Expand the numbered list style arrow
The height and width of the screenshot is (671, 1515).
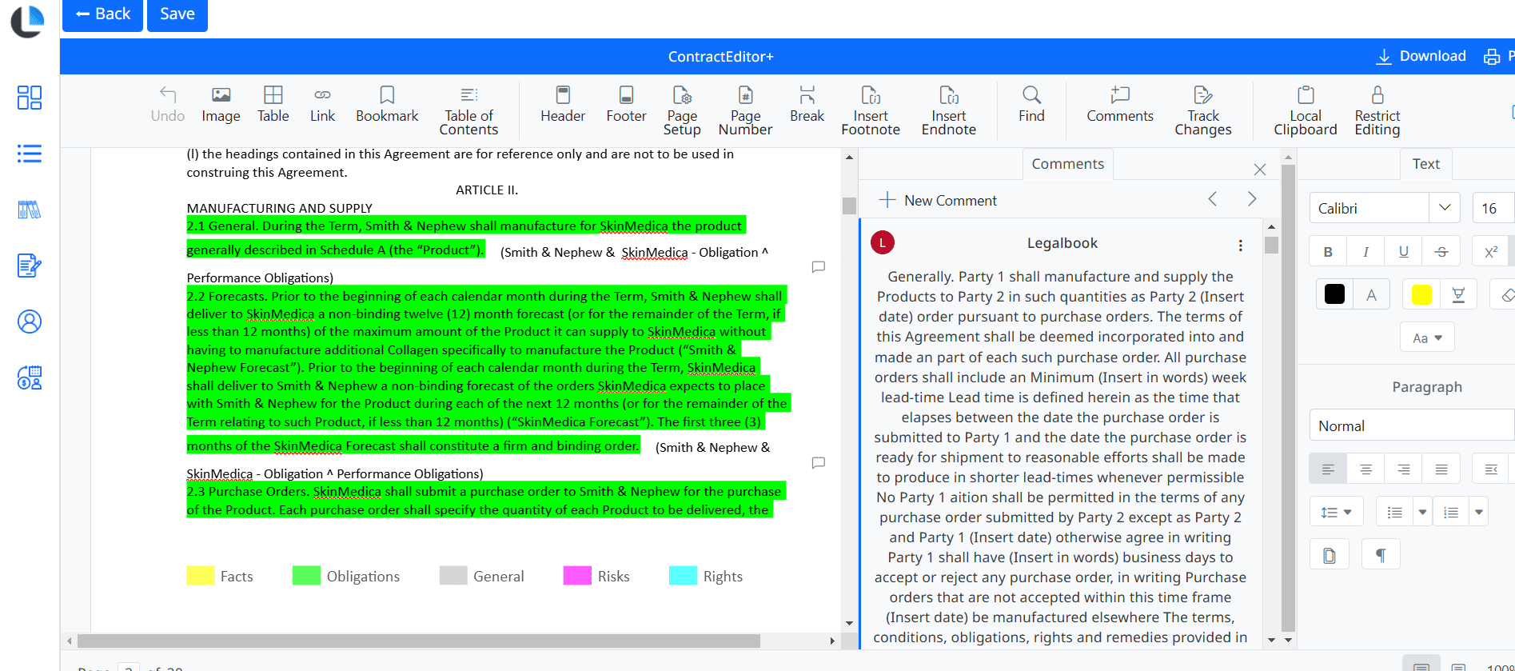coord(1479,512)
